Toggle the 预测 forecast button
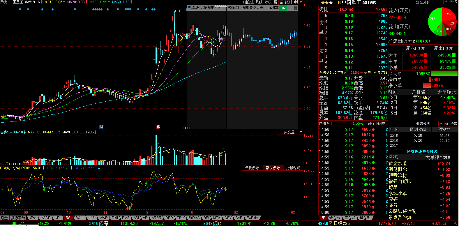 288,2
